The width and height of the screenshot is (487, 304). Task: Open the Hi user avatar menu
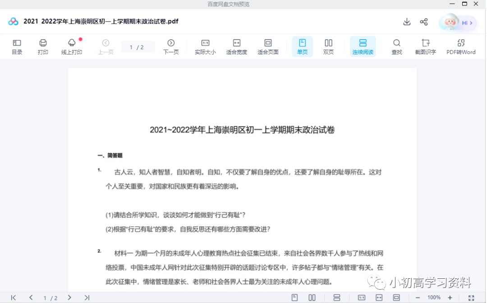(458, 23)
